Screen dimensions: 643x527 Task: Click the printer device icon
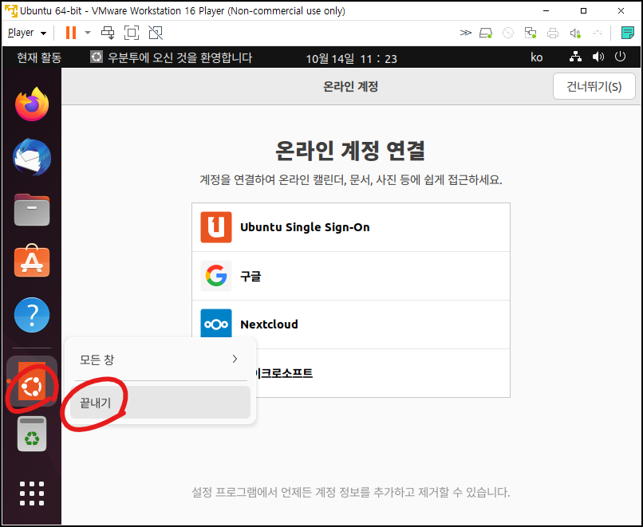tap(553, 33)
